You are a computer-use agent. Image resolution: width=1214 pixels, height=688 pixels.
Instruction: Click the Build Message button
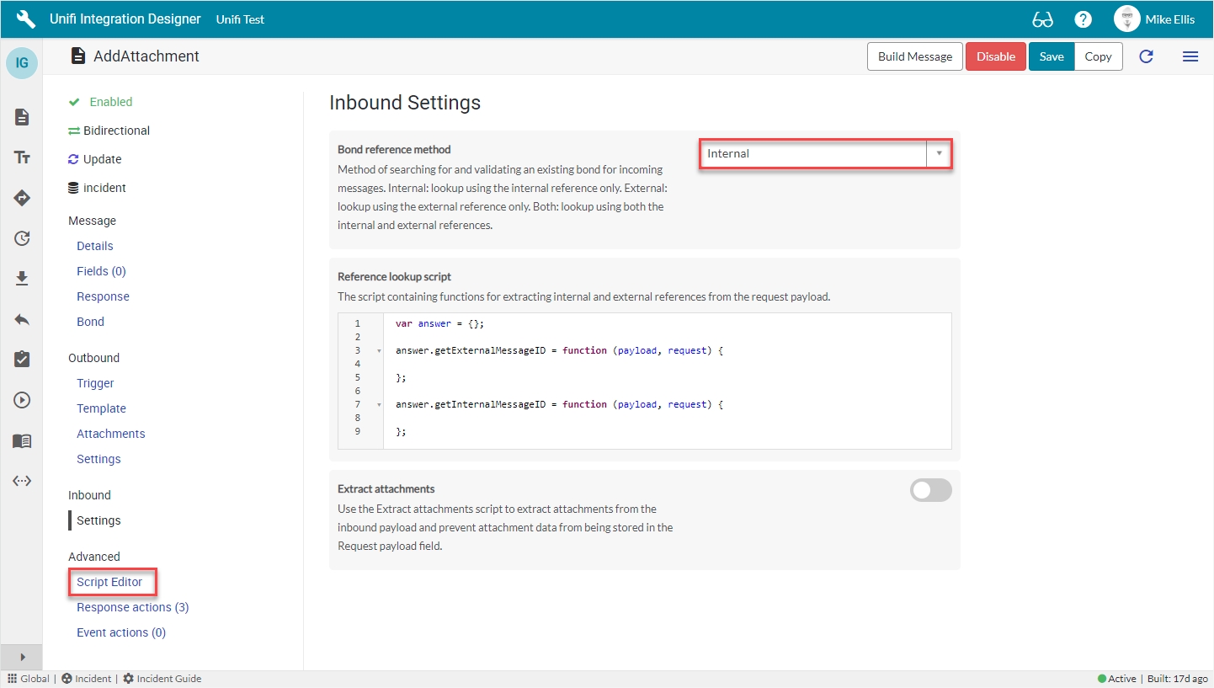pyautogui.click(x=914, y=56)
